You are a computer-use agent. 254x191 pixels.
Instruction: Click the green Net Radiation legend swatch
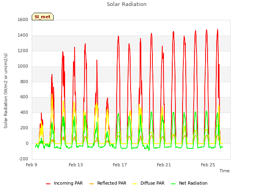click(x=173, y=184)
